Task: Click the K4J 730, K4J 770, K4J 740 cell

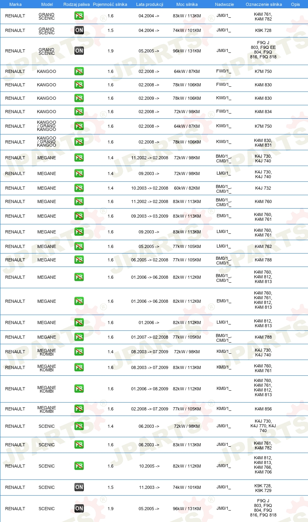Action: (263, 426)
